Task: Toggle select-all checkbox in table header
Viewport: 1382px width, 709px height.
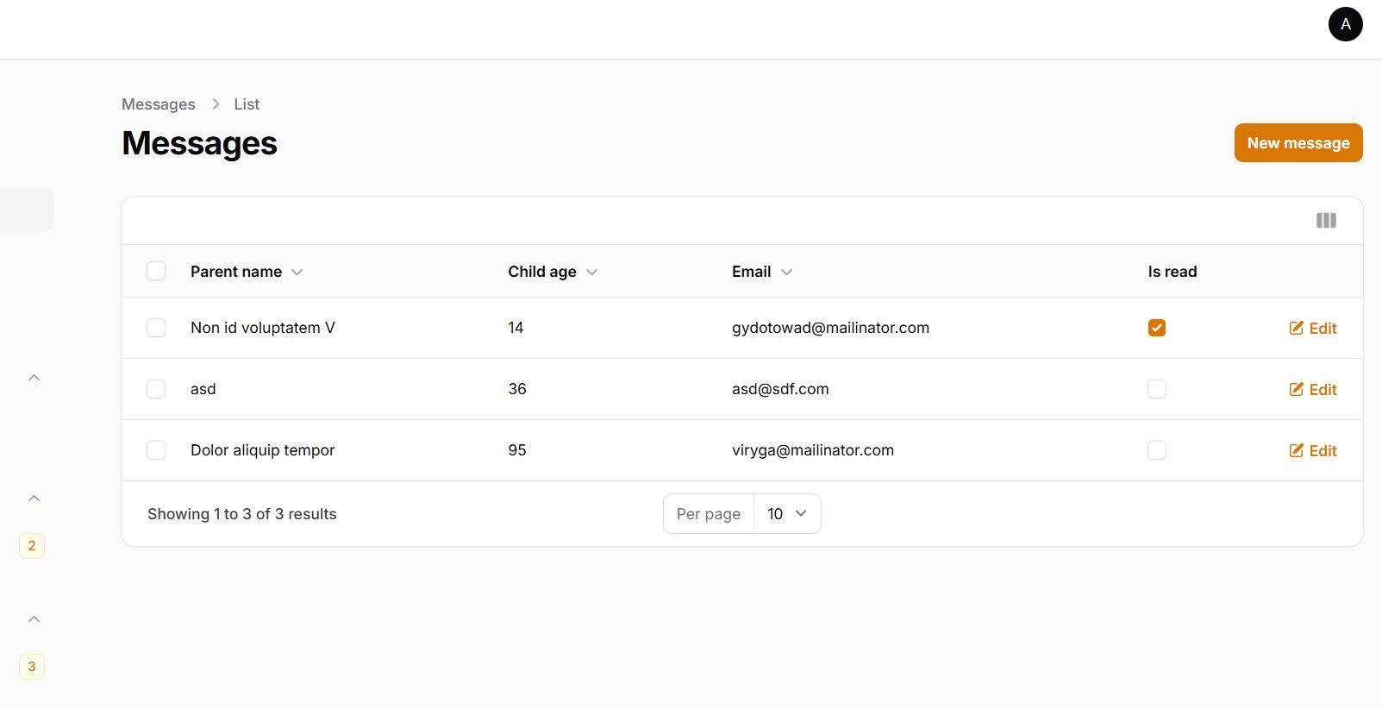Action: (x=156, y=272)
